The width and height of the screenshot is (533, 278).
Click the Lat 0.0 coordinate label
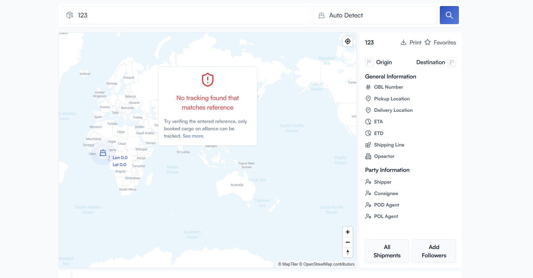coord(119,165)
